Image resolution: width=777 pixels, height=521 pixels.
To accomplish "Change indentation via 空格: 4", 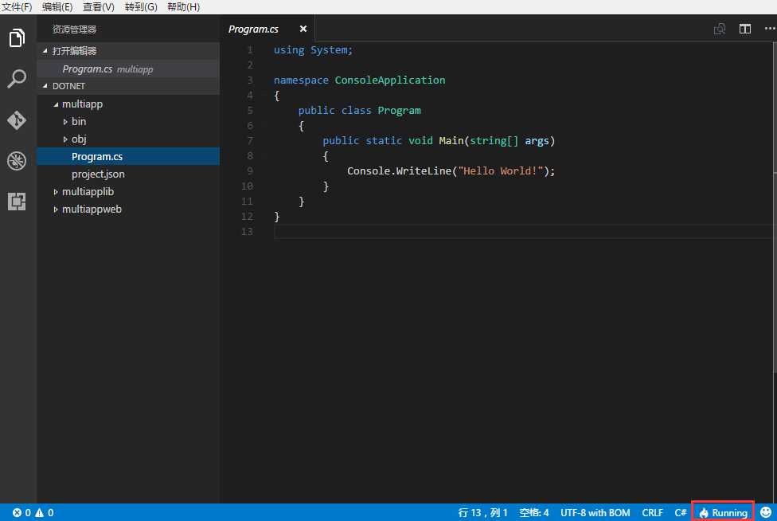I will [533, 512].
